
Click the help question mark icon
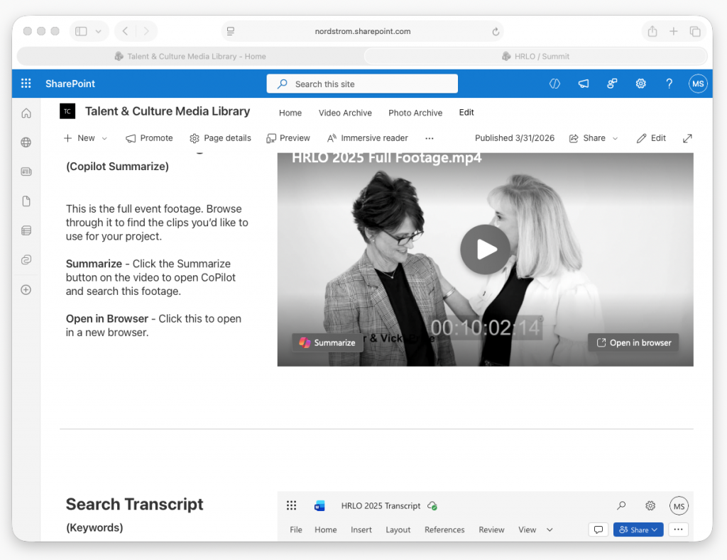pyautogui.click(x=669, y=84)
